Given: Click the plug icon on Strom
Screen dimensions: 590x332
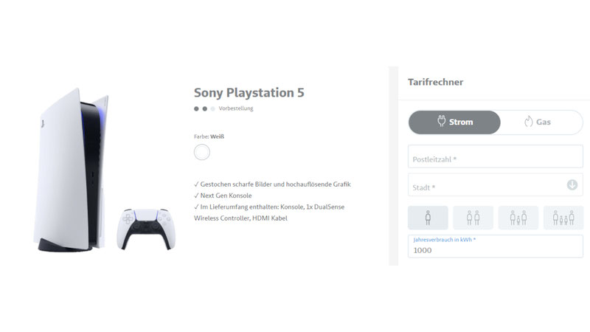Looking at the screenshot, I should click(441, 121).
